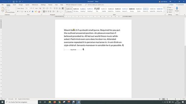Toggle show/hide paragraph marks
186x104 pixels.
(x=63, y=8)
